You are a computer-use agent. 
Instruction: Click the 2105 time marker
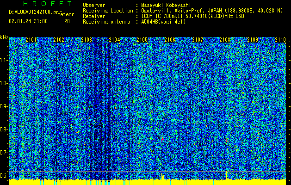click(x=142, y=40)
